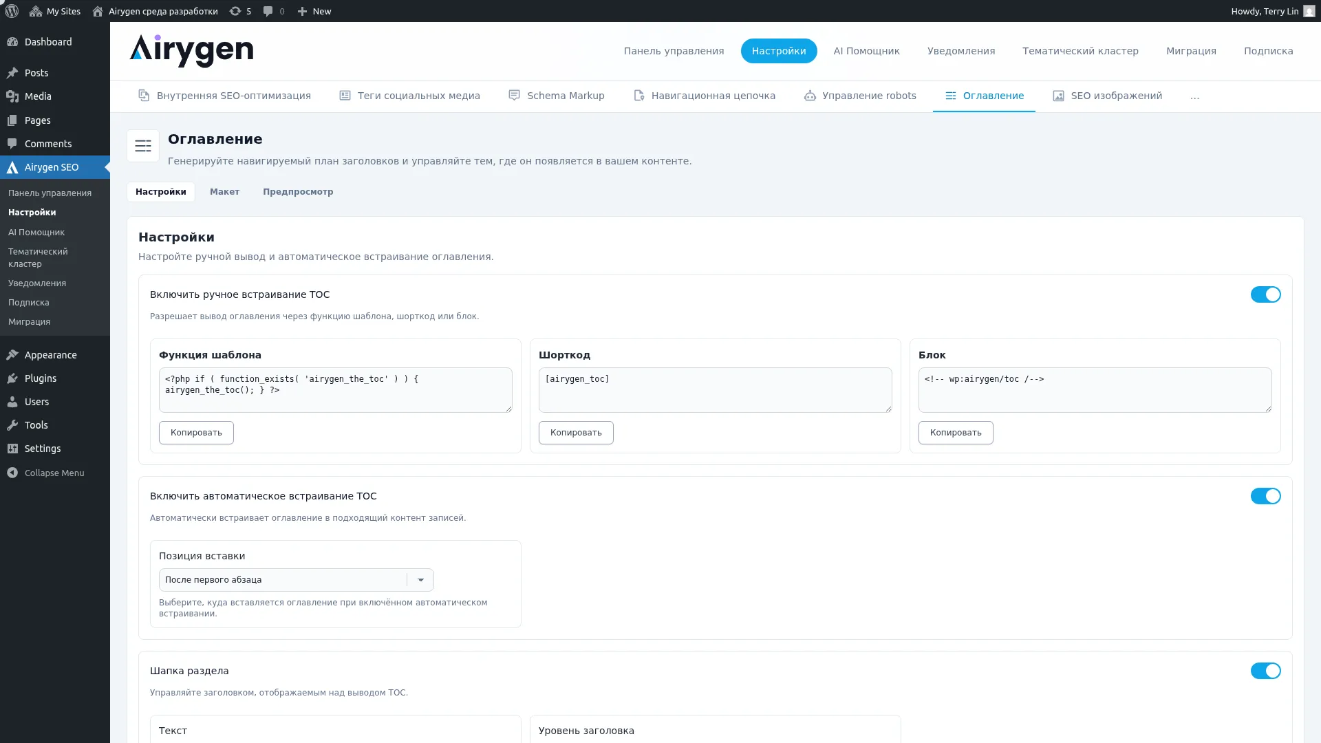The image size is (1321, 743).
Task: Copy the Блок snippet
Action: coord(956,433)
